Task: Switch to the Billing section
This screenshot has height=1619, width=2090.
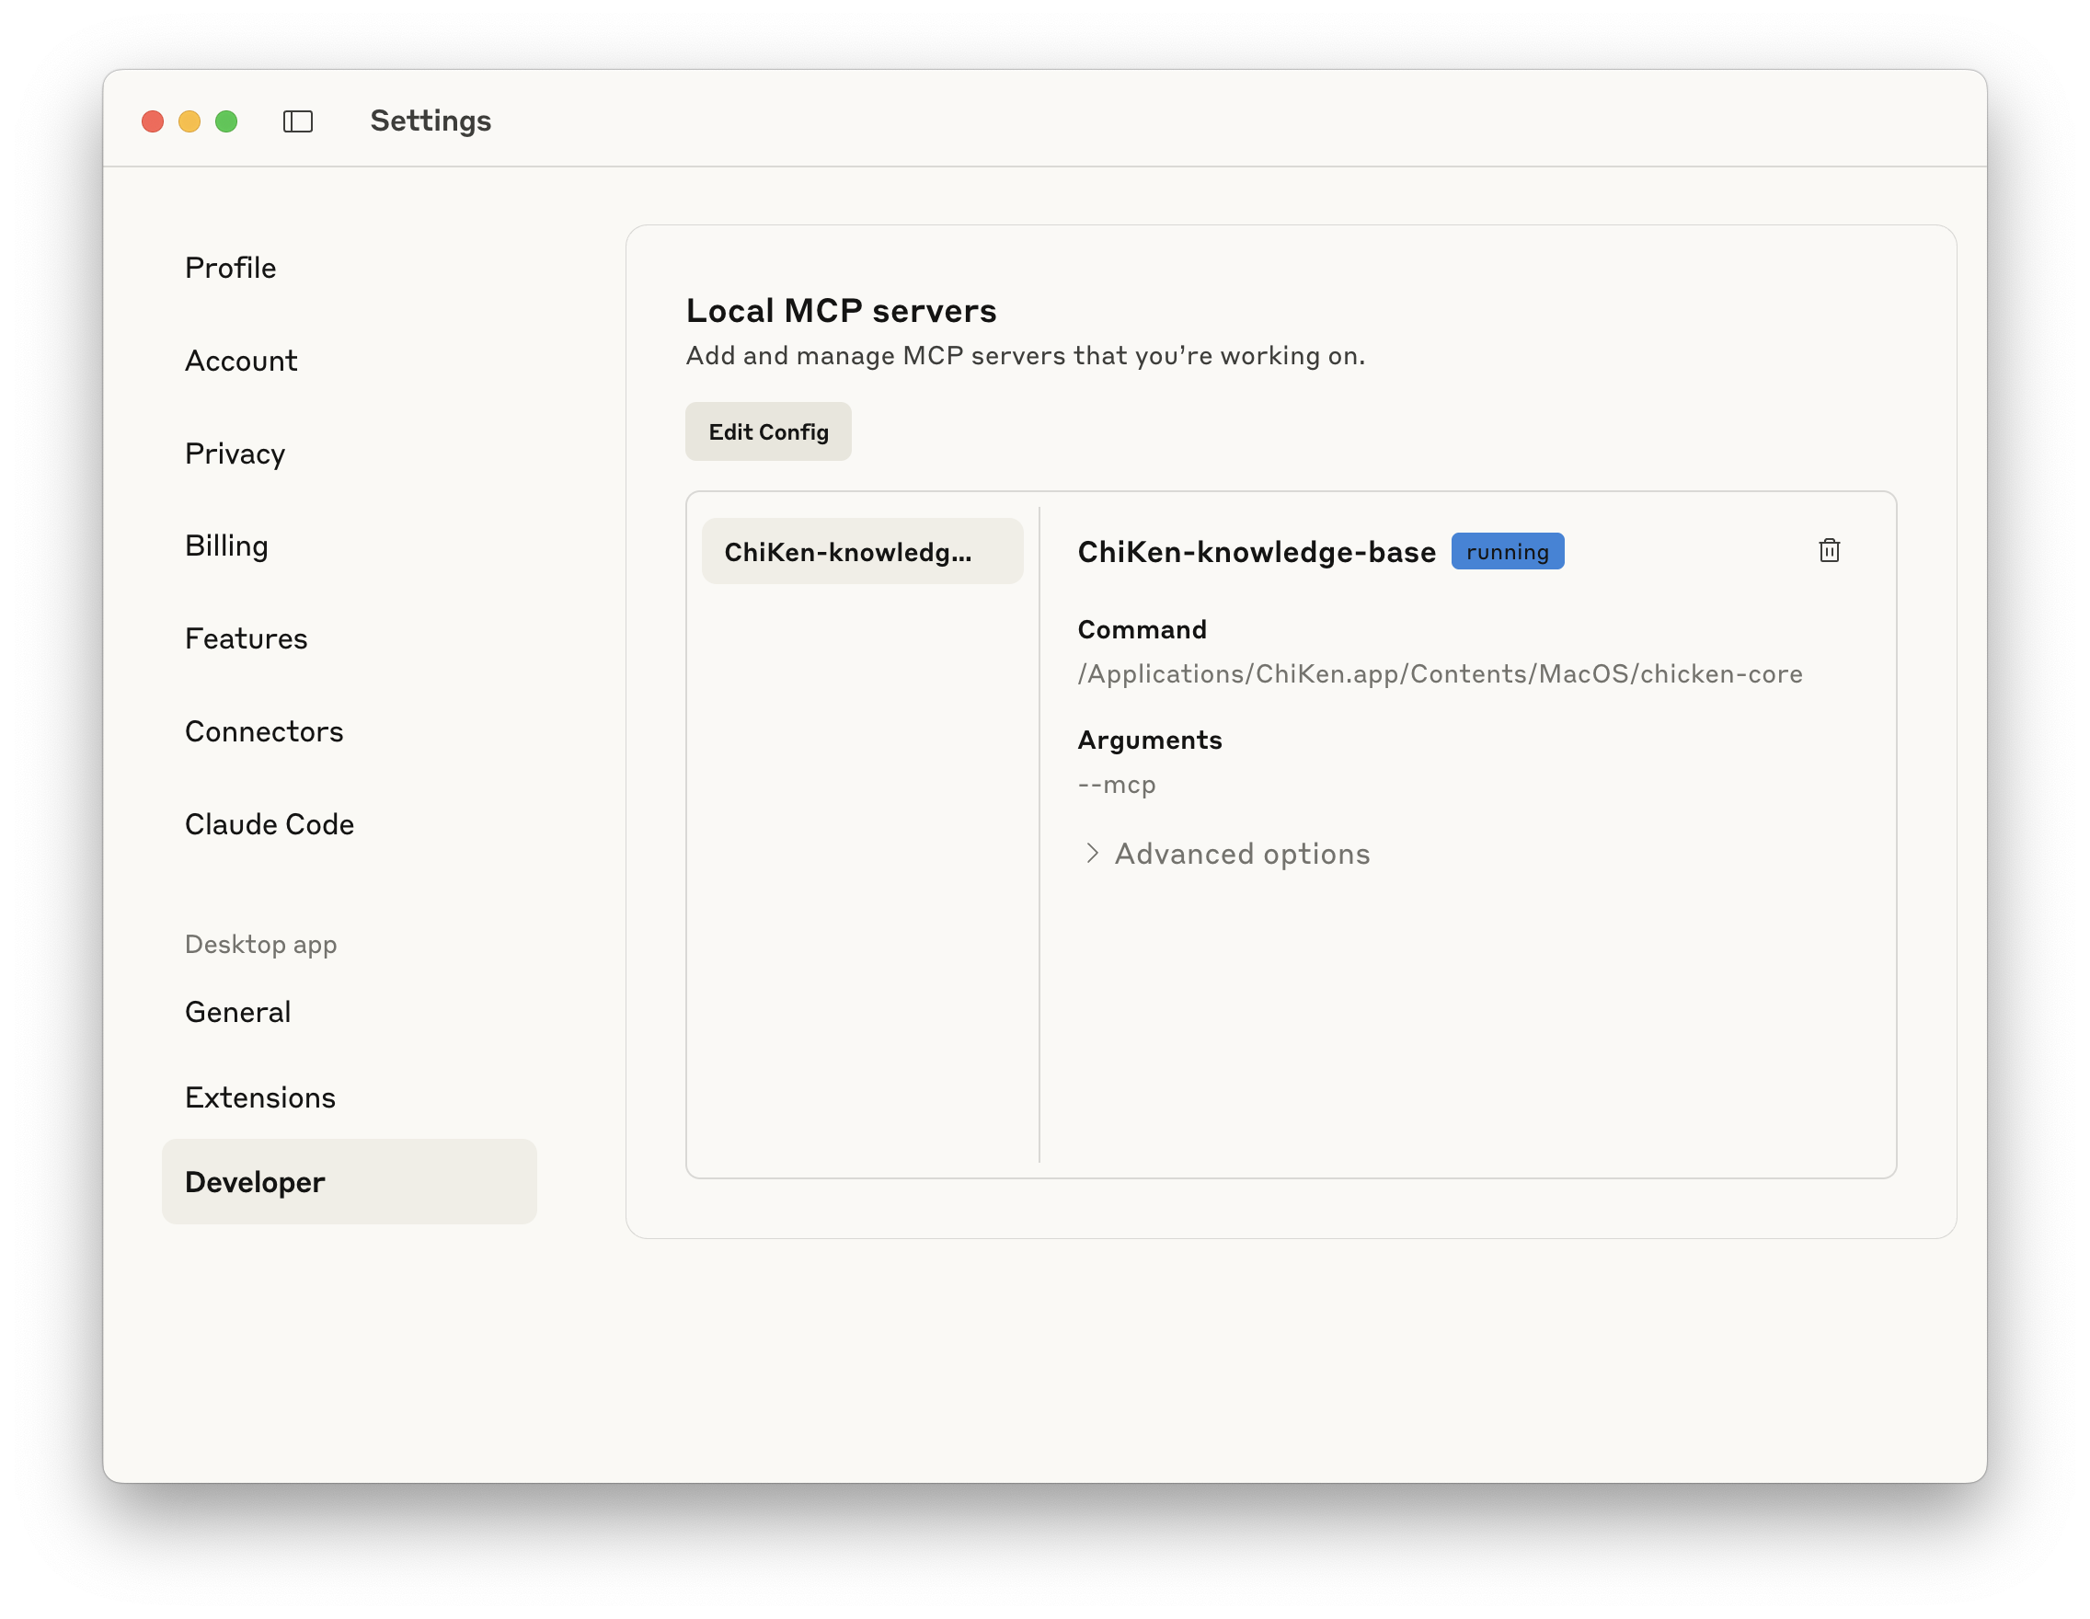Action: (x=227, y=546)
